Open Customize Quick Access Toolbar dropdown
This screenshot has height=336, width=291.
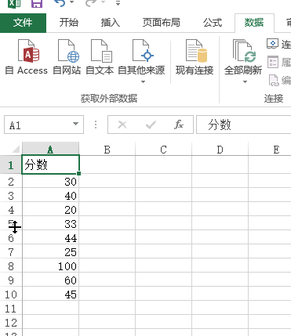click(118, 3)
